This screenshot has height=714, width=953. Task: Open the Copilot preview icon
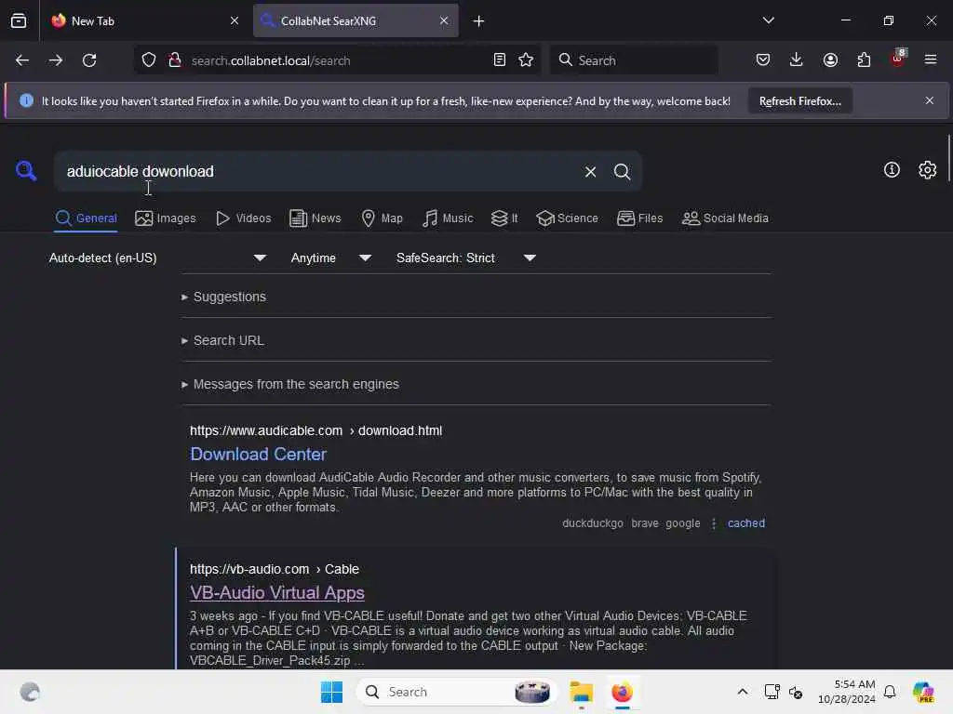tap(923, 692)
